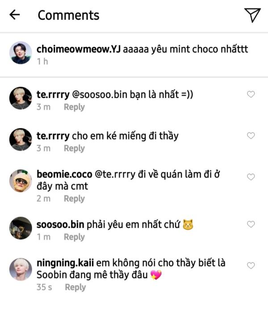Screen dimensions: 268x328
Task: Open ningning.kaii's profile avatar
Action: [21, 269]
